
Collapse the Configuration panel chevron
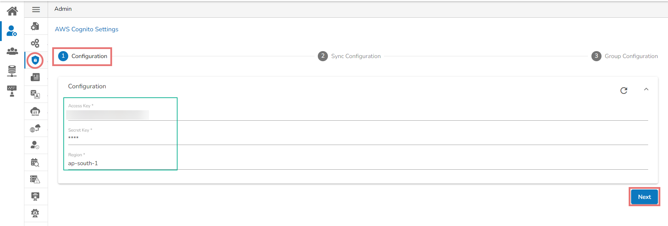click(x=646, y=89)
